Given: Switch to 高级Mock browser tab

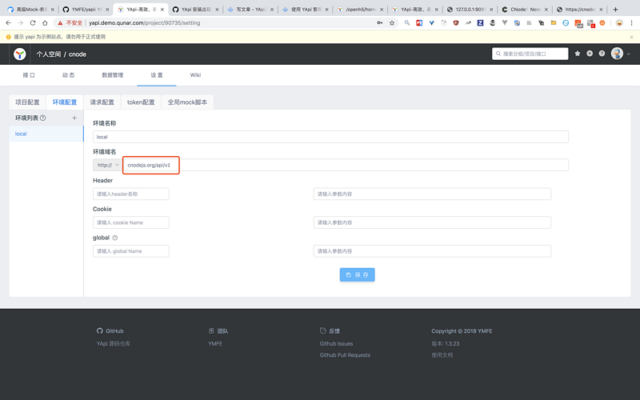Looking at the screenshot, I should (x=29, y=9).
